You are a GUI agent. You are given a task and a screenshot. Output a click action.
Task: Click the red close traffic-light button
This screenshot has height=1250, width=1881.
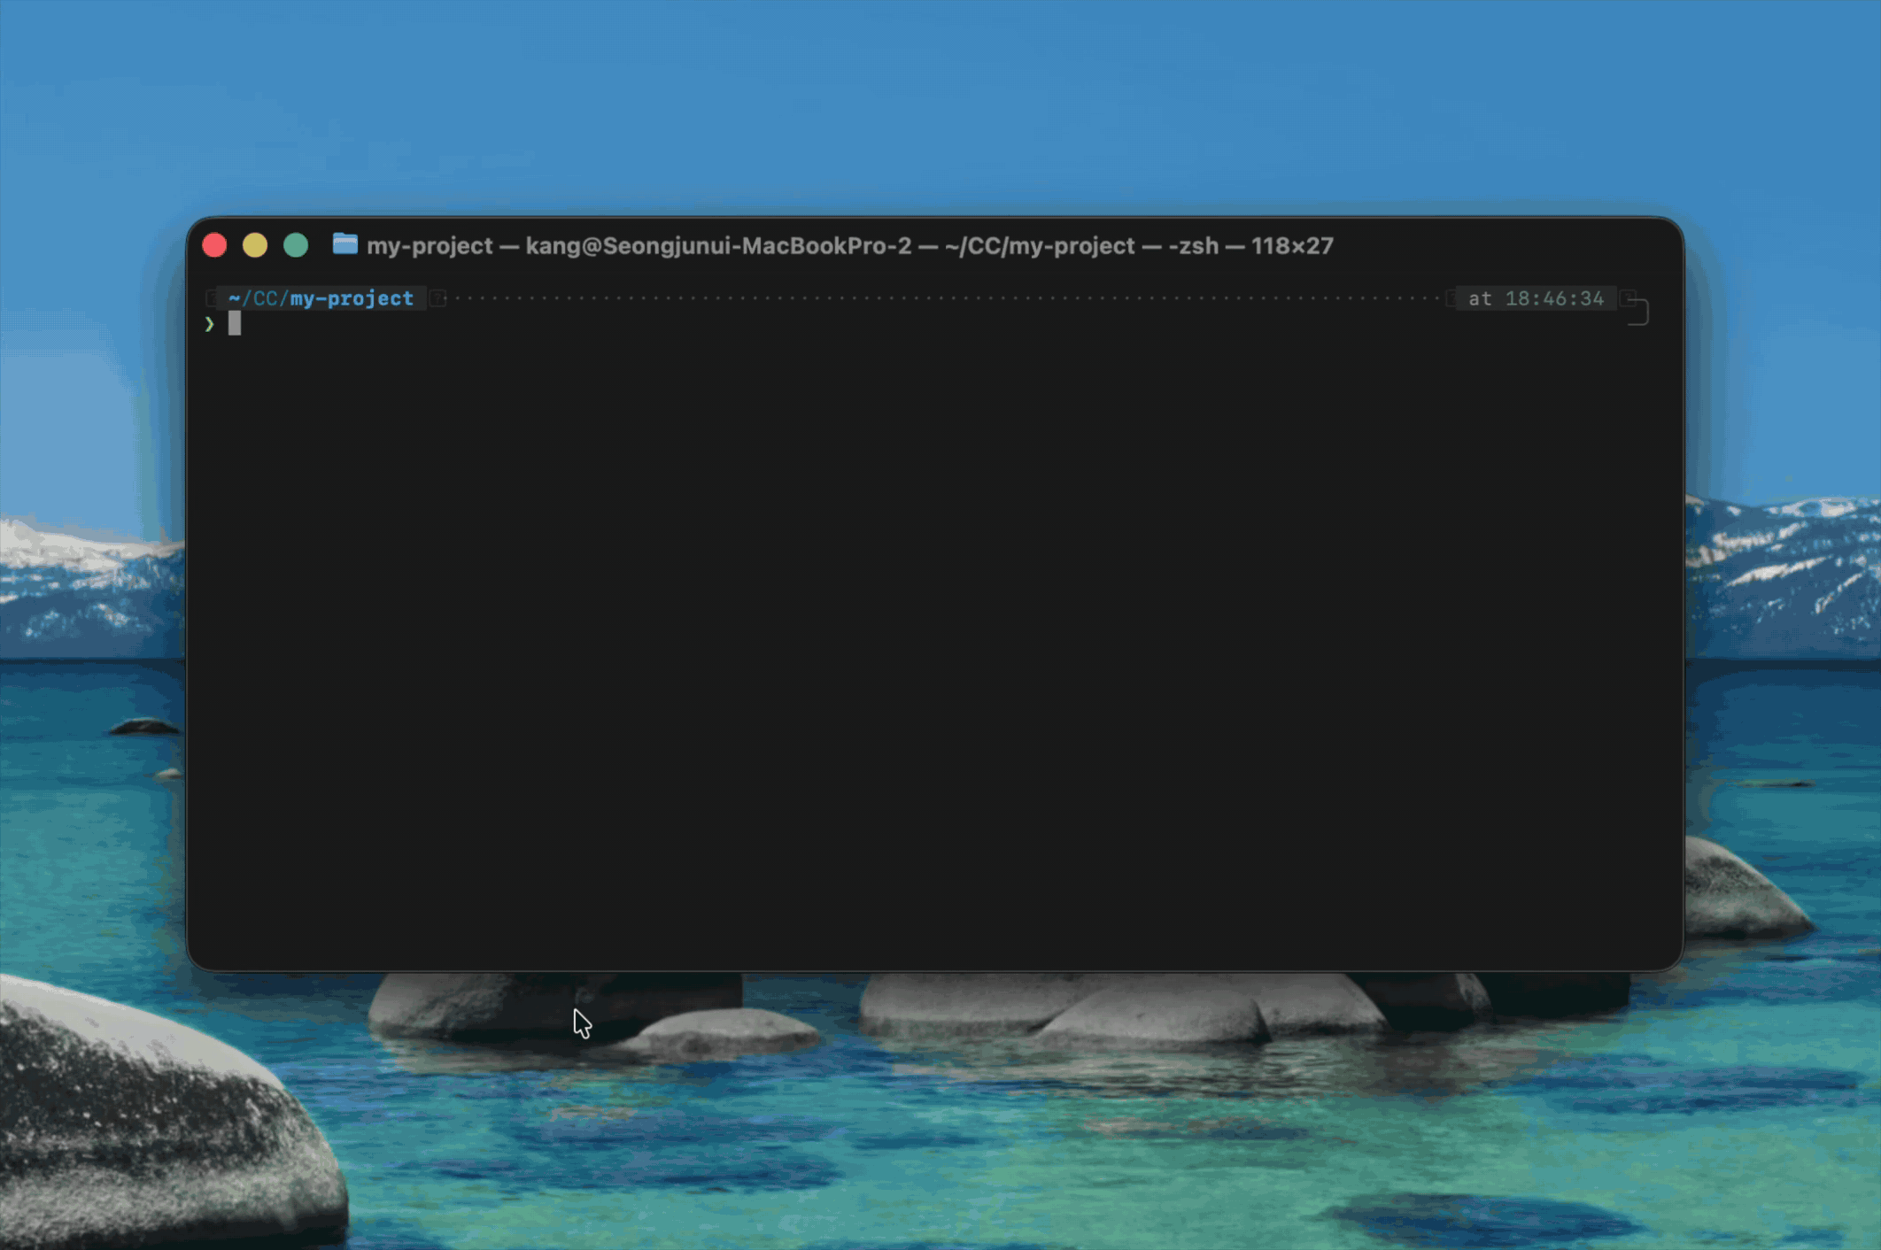(x=214, y=245)
